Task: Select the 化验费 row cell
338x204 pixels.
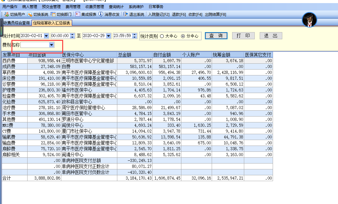Action: coord(15,102)
